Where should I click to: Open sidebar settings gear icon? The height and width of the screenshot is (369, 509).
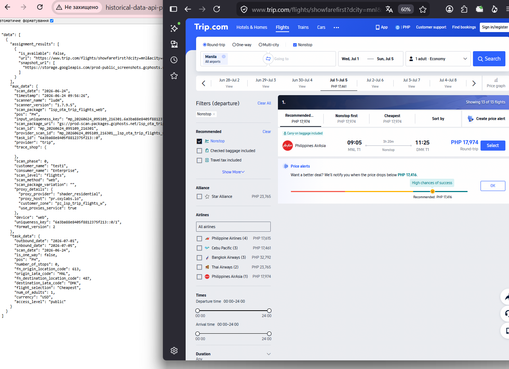coord(174,351)
